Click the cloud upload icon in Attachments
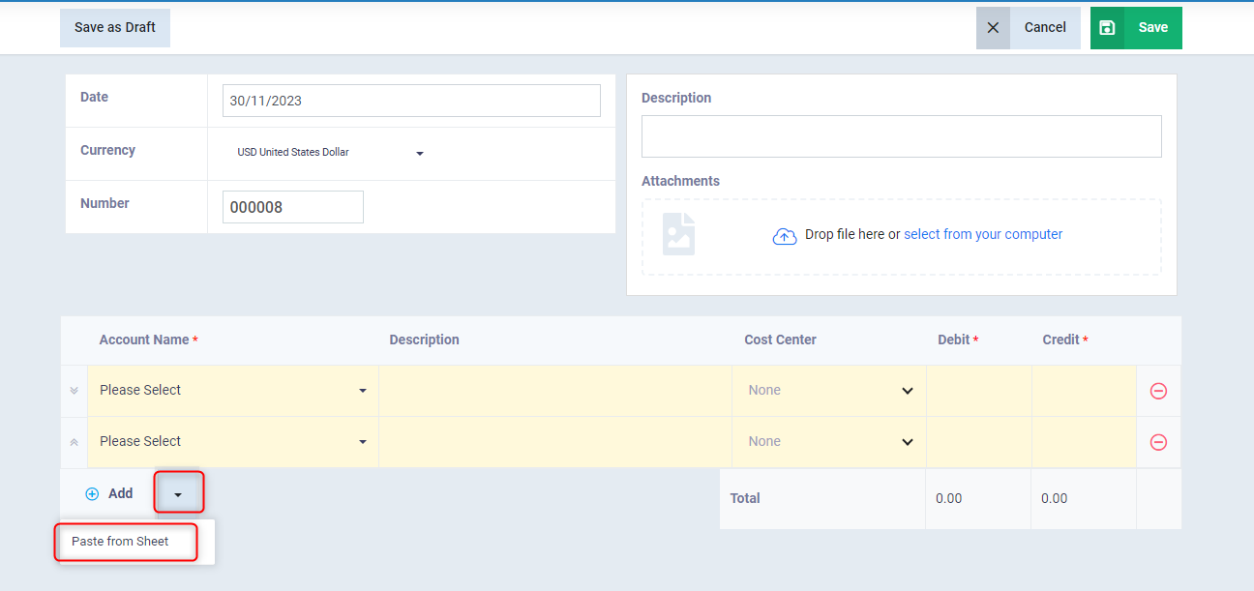The height and width of the screenshot is (591, 1254). click(x=785, y=236)
